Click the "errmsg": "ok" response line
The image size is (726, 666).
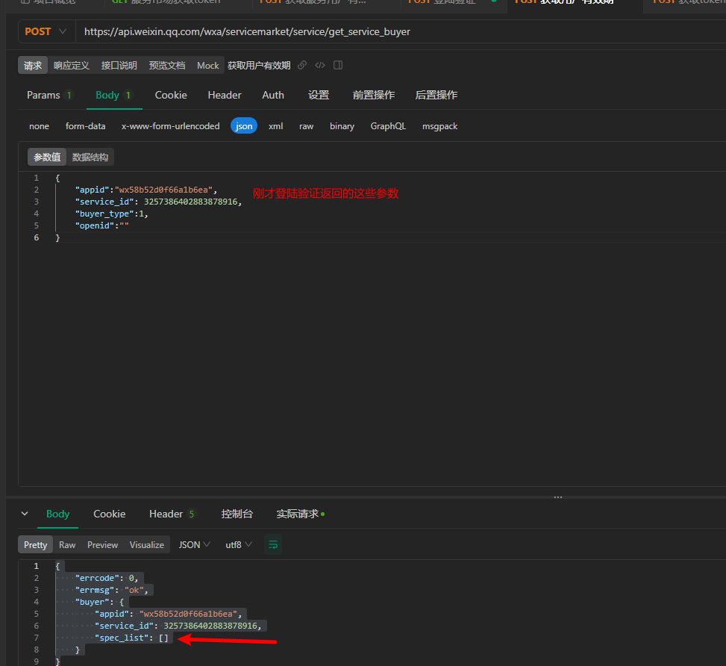pyautogui.click(x=112, y=590)
